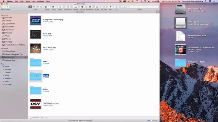Screen dimensions: 218x122
Task: Open Documents in sidebar
Action: [10, 27]
